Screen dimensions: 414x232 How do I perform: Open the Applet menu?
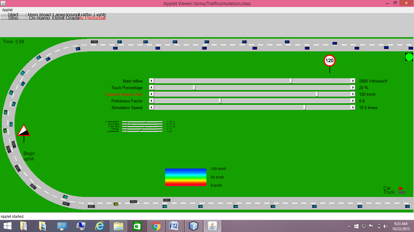pos(7,10)
